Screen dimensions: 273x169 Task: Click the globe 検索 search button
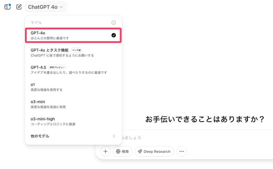tap(123, 152)
